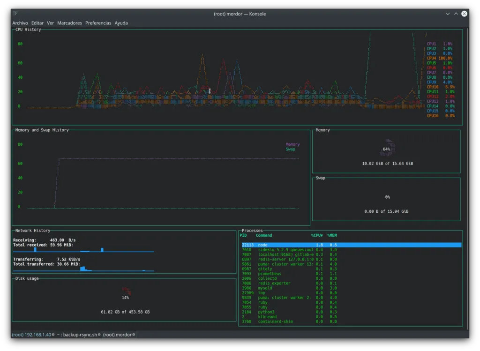Click the 10.02 GiB of 15.64 GiB text
480x351 pixels.
388,164
